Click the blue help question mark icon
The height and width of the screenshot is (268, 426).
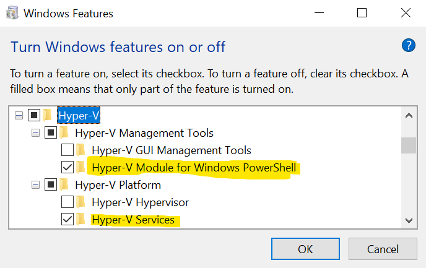pos(408,45)
